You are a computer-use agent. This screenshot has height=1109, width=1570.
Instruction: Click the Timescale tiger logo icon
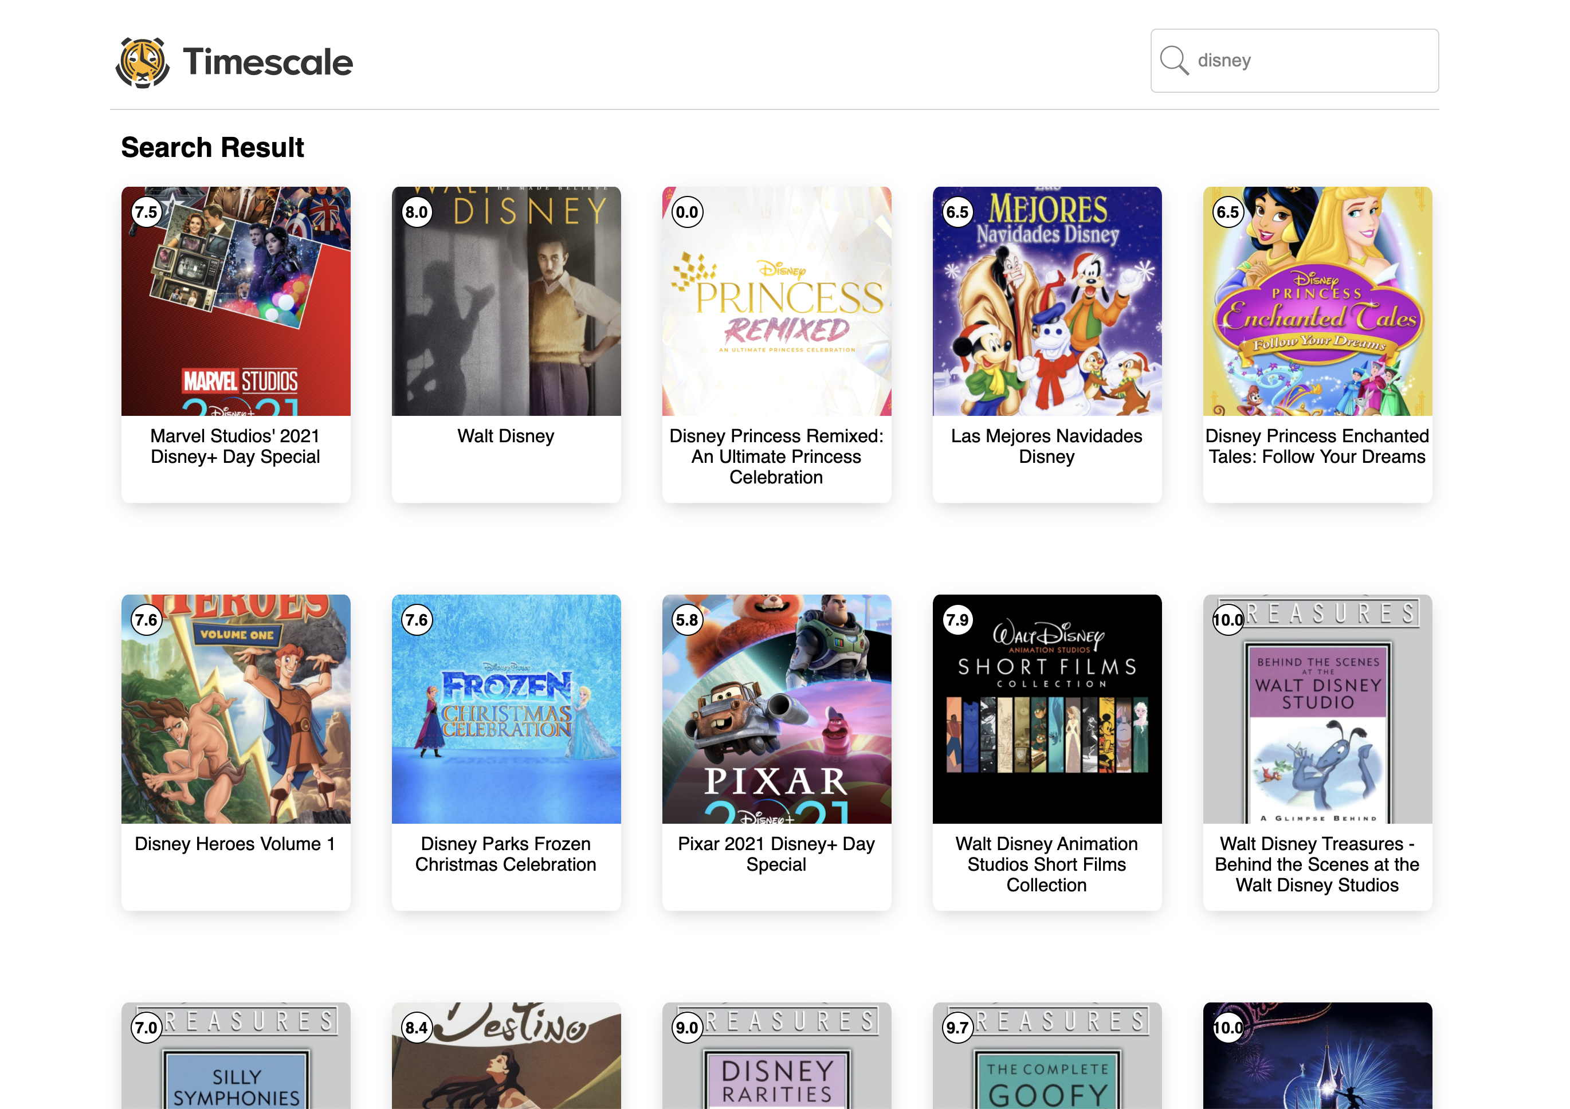tap(142, 62)
